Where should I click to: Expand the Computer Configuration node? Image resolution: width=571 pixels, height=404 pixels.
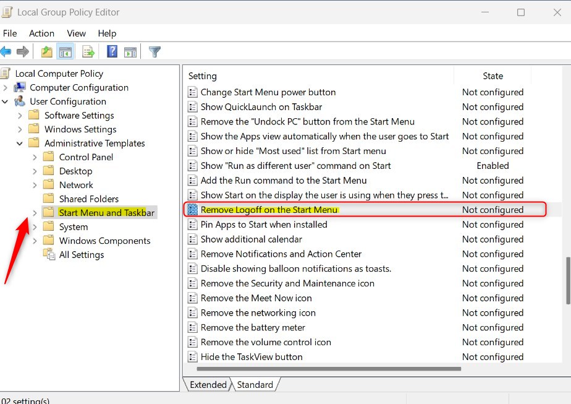(5, 87)
